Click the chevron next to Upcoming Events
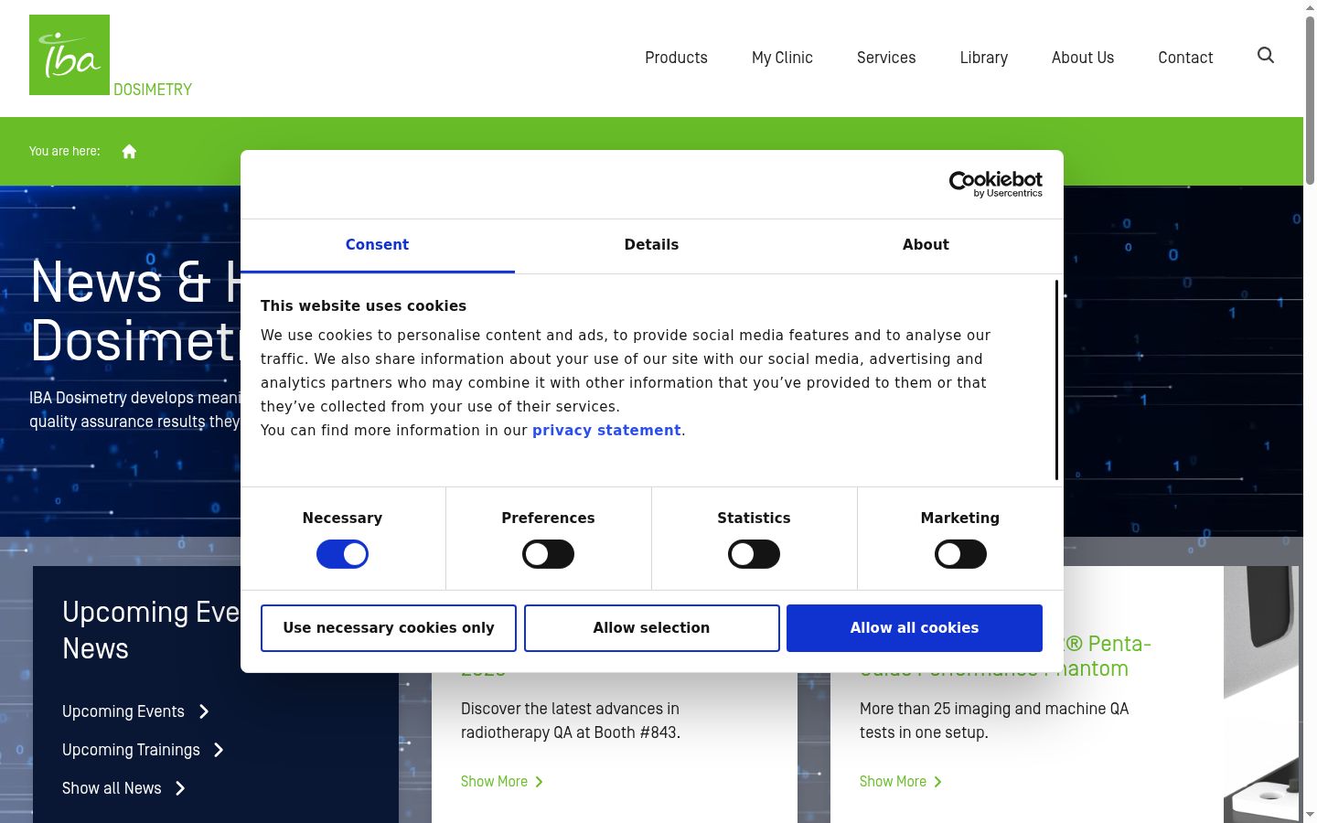This screenshot has width=1317, height=823. point(204,711)
